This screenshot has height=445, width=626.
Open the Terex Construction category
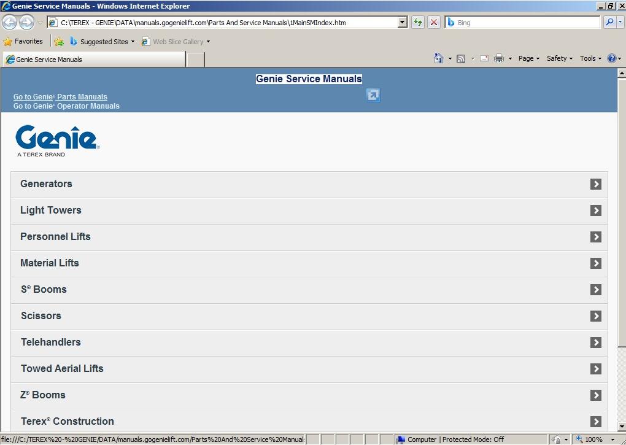pos(309,420)
